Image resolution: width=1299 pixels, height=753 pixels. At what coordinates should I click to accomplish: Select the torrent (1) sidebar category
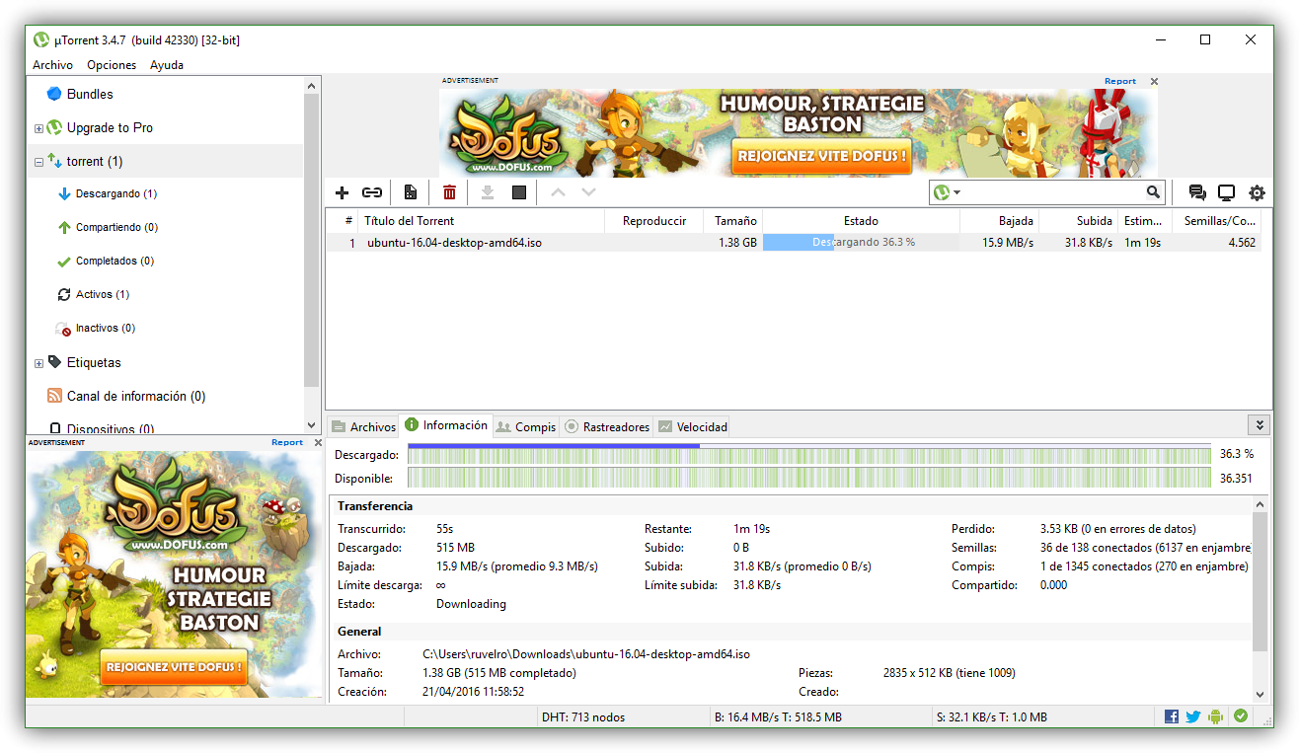pos(95,161)
